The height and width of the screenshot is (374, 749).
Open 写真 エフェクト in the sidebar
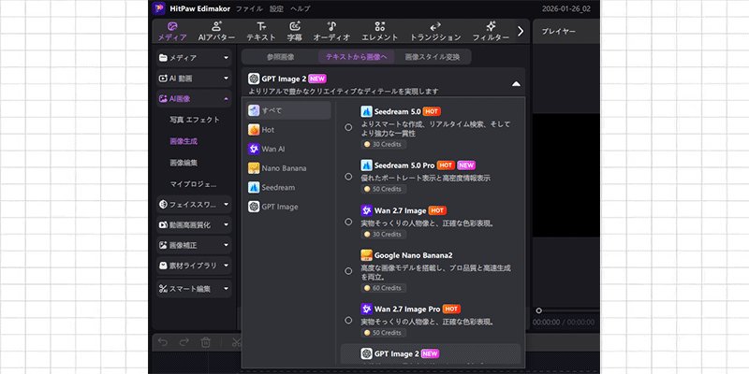[x=195, y=120]
